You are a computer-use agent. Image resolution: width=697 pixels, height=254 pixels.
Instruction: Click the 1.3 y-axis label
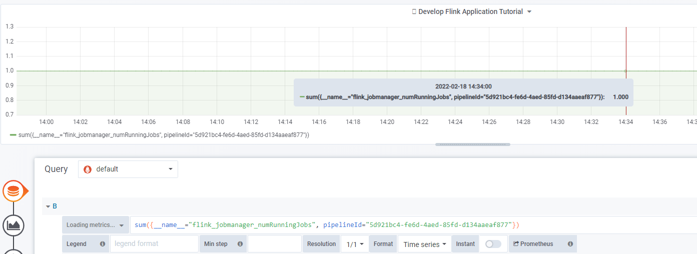pos(10,27)
